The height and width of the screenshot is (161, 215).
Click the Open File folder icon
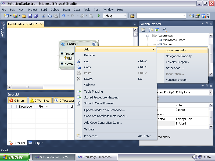(24, 16)
